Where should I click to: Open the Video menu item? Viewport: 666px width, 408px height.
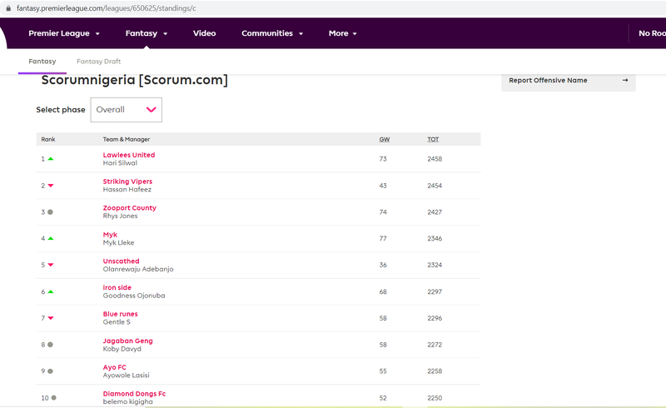[x=204, y=33]
